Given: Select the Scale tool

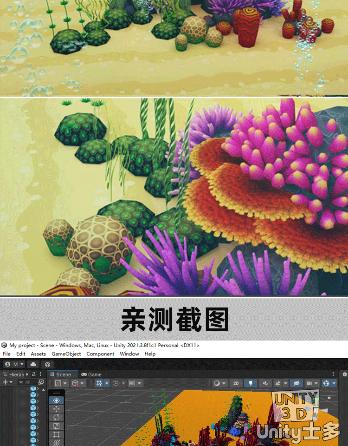Looking at the screenshot, I should 57,426.
